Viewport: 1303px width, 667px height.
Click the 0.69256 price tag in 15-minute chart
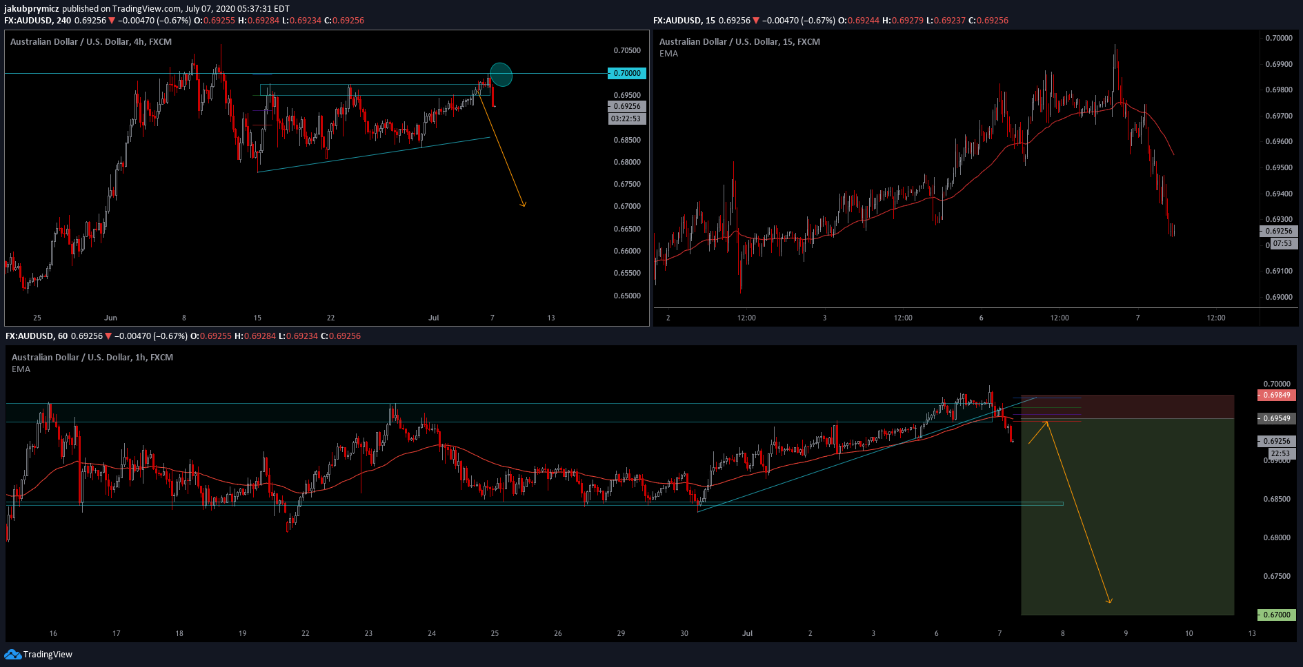pyautogui.click(x=1278, y=232)
